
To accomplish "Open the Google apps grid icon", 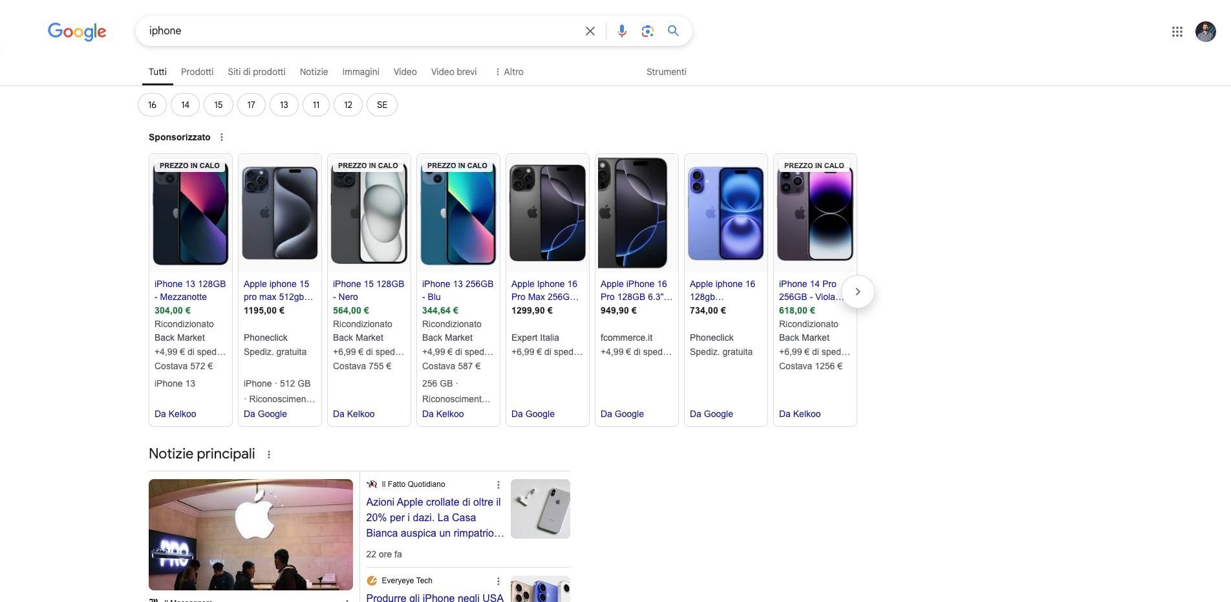I will [1177, 32].
